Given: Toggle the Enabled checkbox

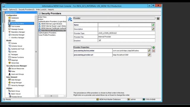Looking at the screenshot, I should pyautogui.click(x=100, y=40).
